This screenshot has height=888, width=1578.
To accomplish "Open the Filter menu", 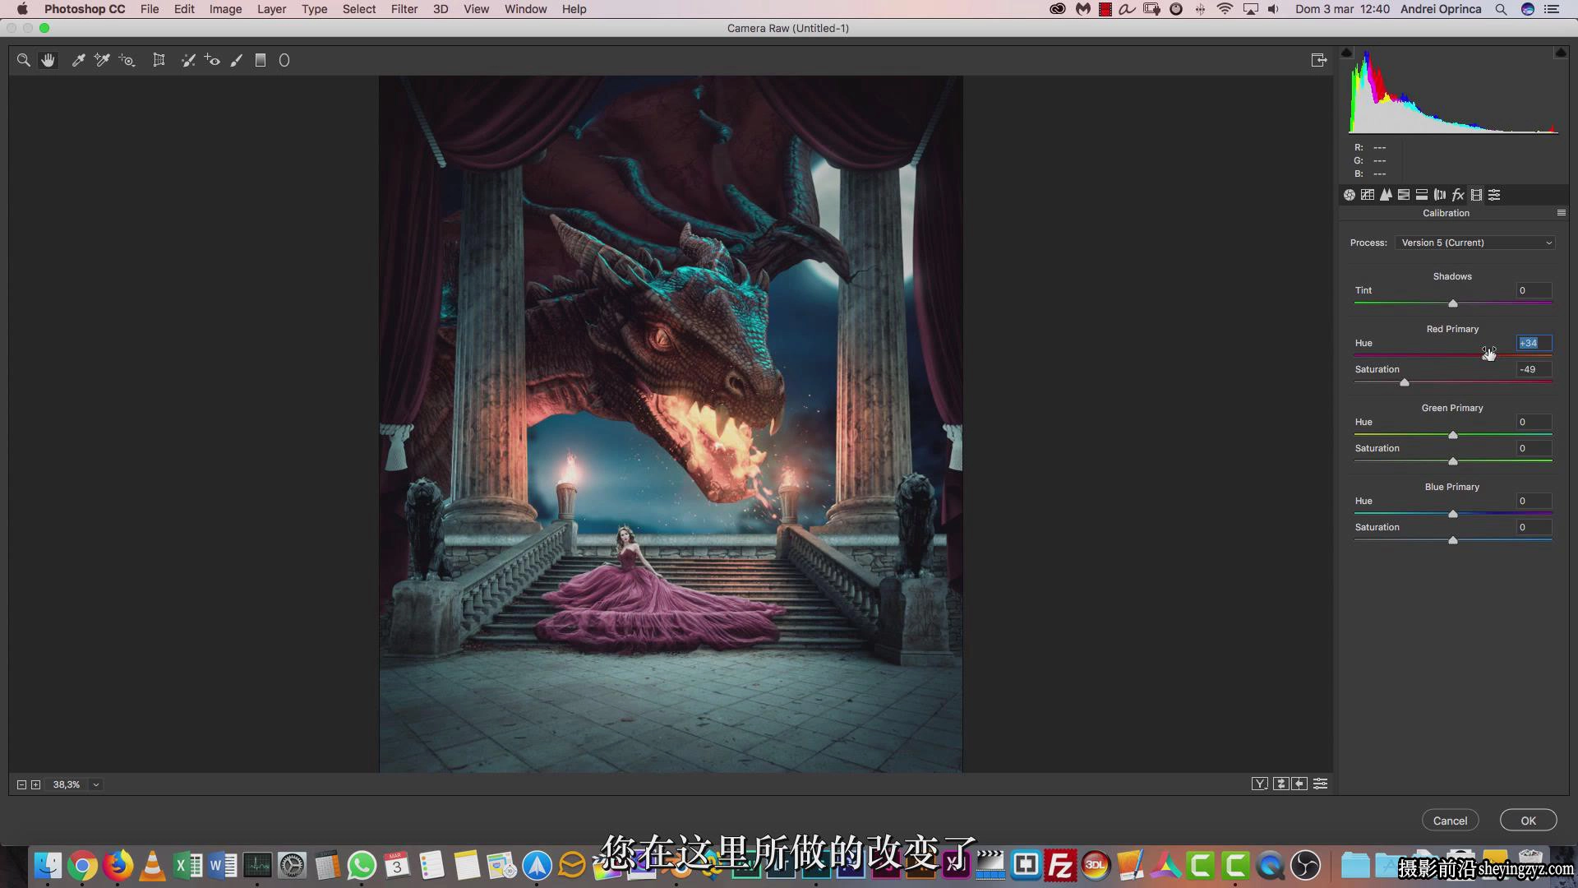I will pos(404,9).
